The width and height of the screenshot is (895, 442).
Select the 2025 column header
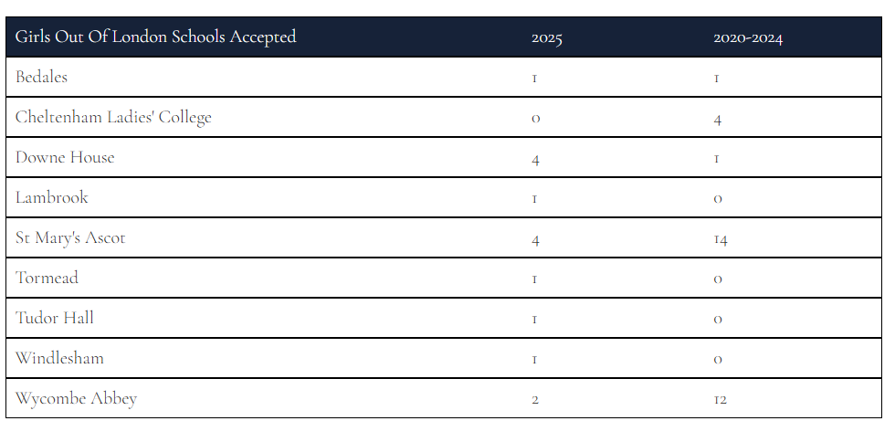pos(546,38)
